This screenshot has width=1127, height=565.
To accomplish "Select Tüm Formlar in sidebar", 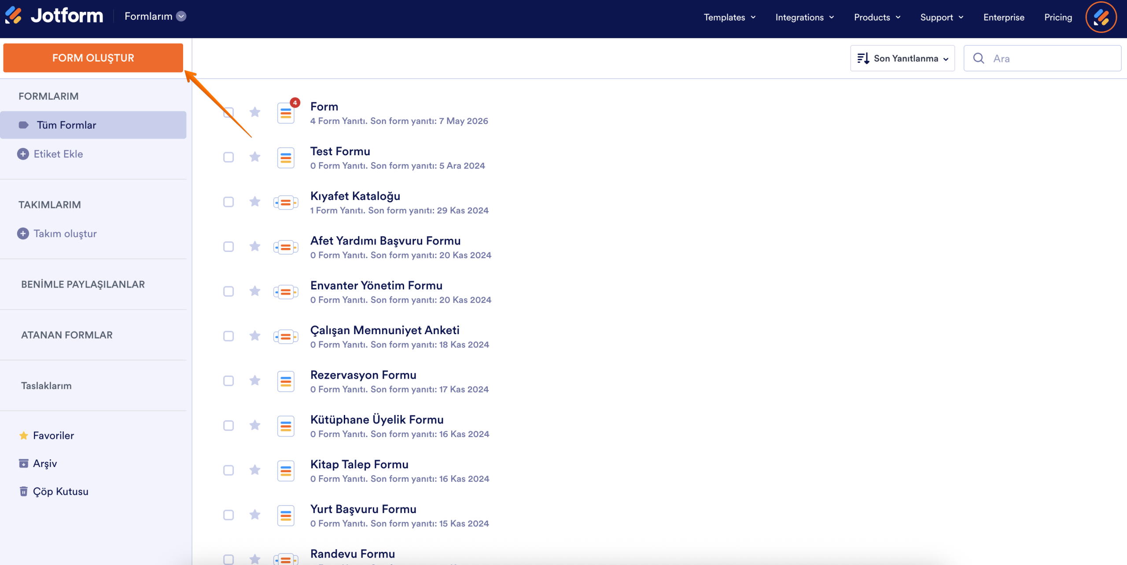I will [x=93, y=125].
